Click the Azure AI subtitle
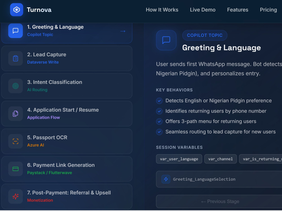The image size is (282, 211). (x=36, y=145)
